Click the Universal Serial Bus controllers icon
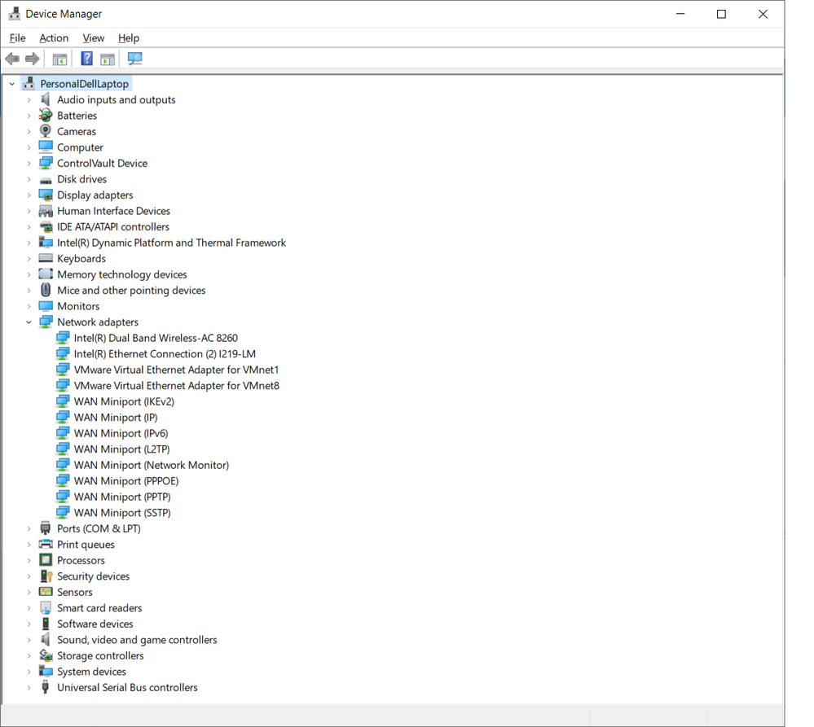This screenshot has height=727, width=814. (x=46, y=687)
